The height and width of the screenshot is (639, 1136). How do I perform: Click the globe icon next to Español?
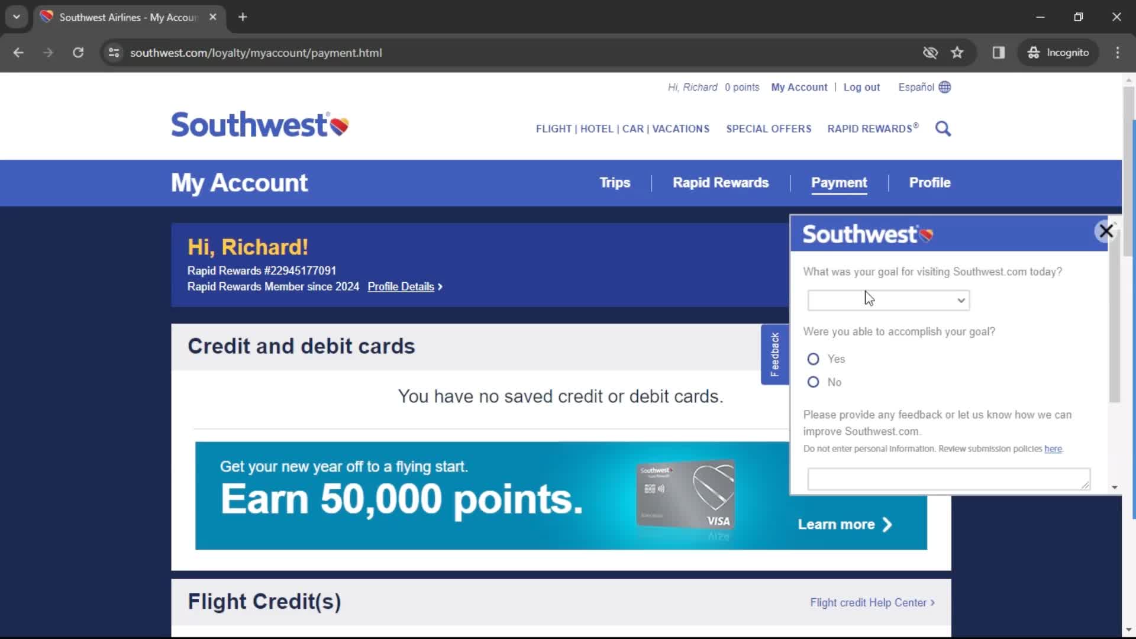(x=945, y=86)
